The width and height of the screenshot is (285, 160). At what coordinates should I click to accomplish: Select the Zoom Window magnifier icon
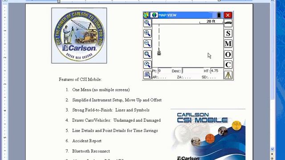pyautogui.click(x=147, y=54)
